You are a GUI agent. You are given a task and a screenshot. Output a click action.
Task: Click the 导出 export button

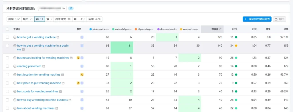click(x=280, y=19)
